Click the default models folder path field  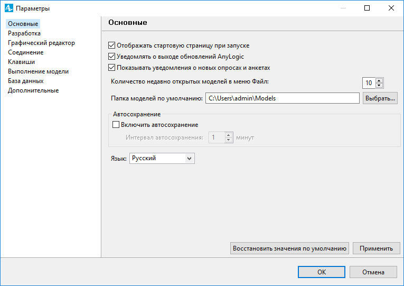point(283,98)
